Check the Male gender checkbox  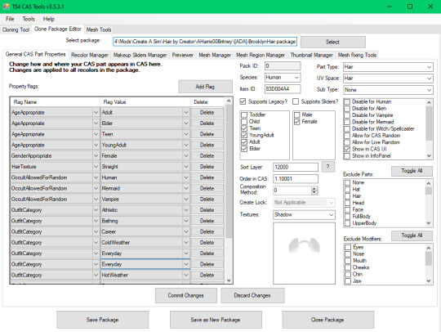(296, 114)
